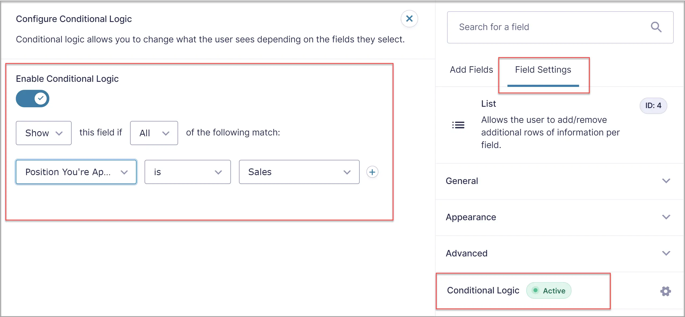
Task: Click the add rule plus icon
Action: pyautogui.click(x=372, y=172)
